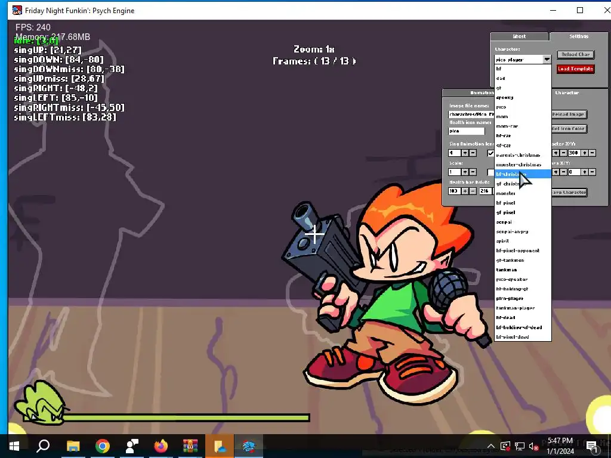Click the taskbar clock showing 5:47 PM
Viewport: 611px width, 458px height.
560,446
